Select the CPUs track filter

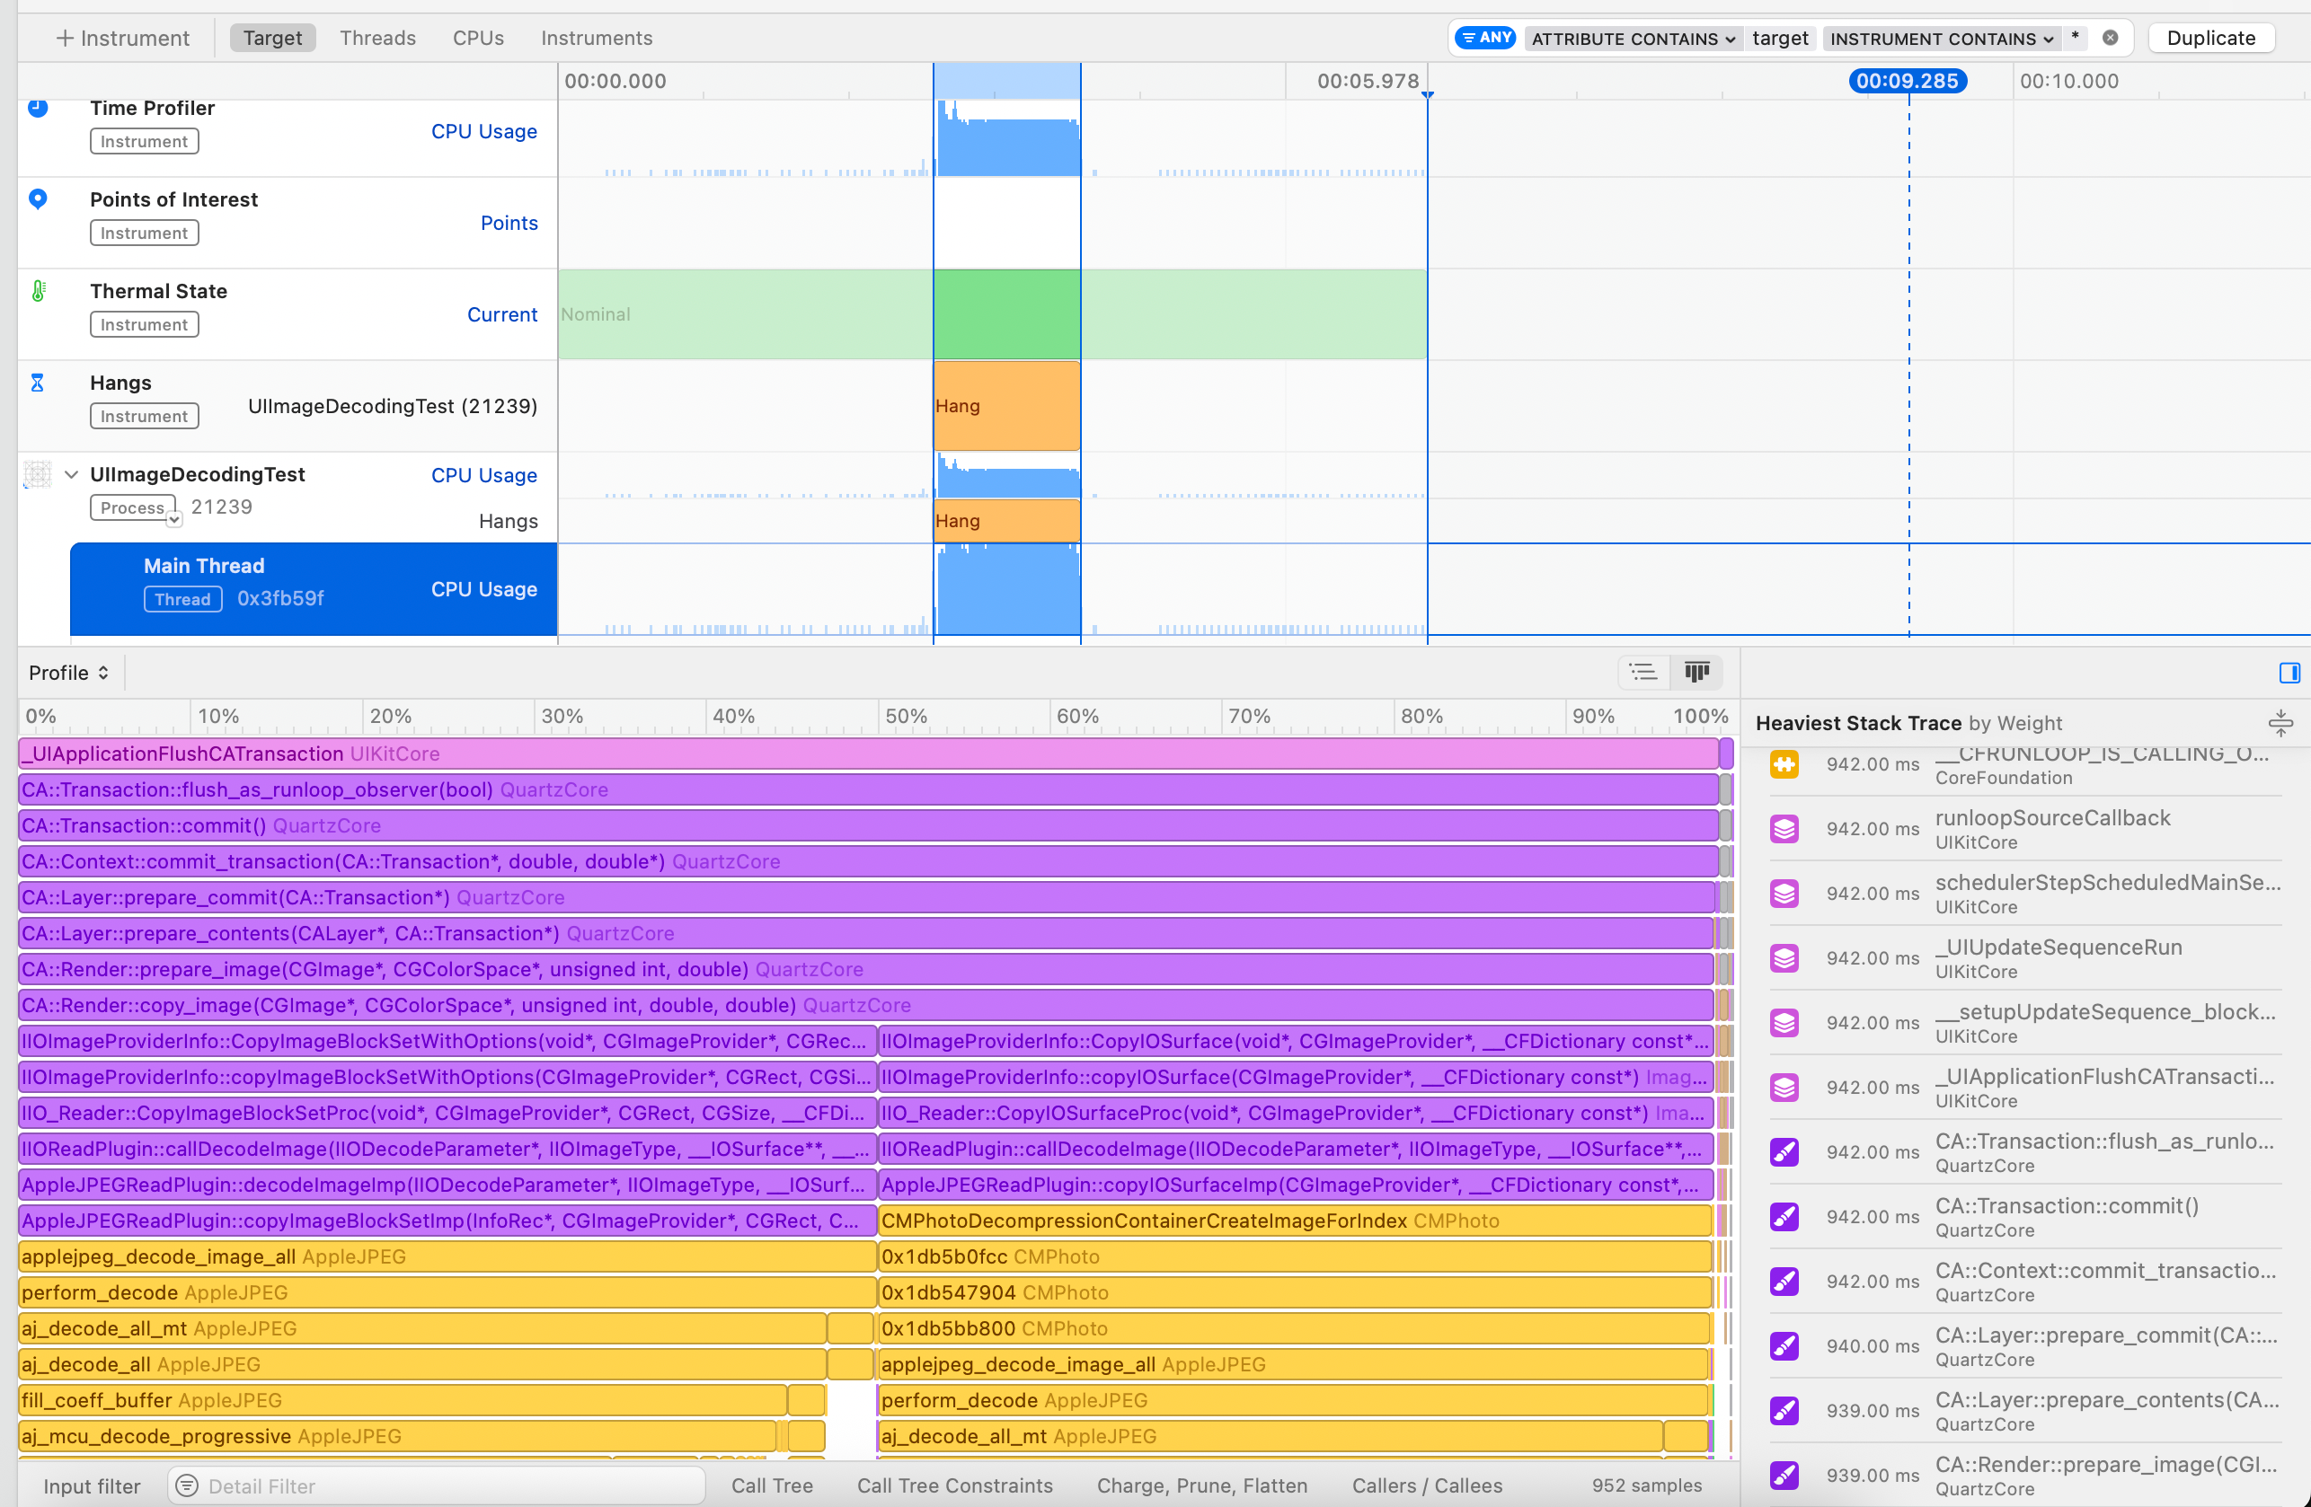pos(478,38)
